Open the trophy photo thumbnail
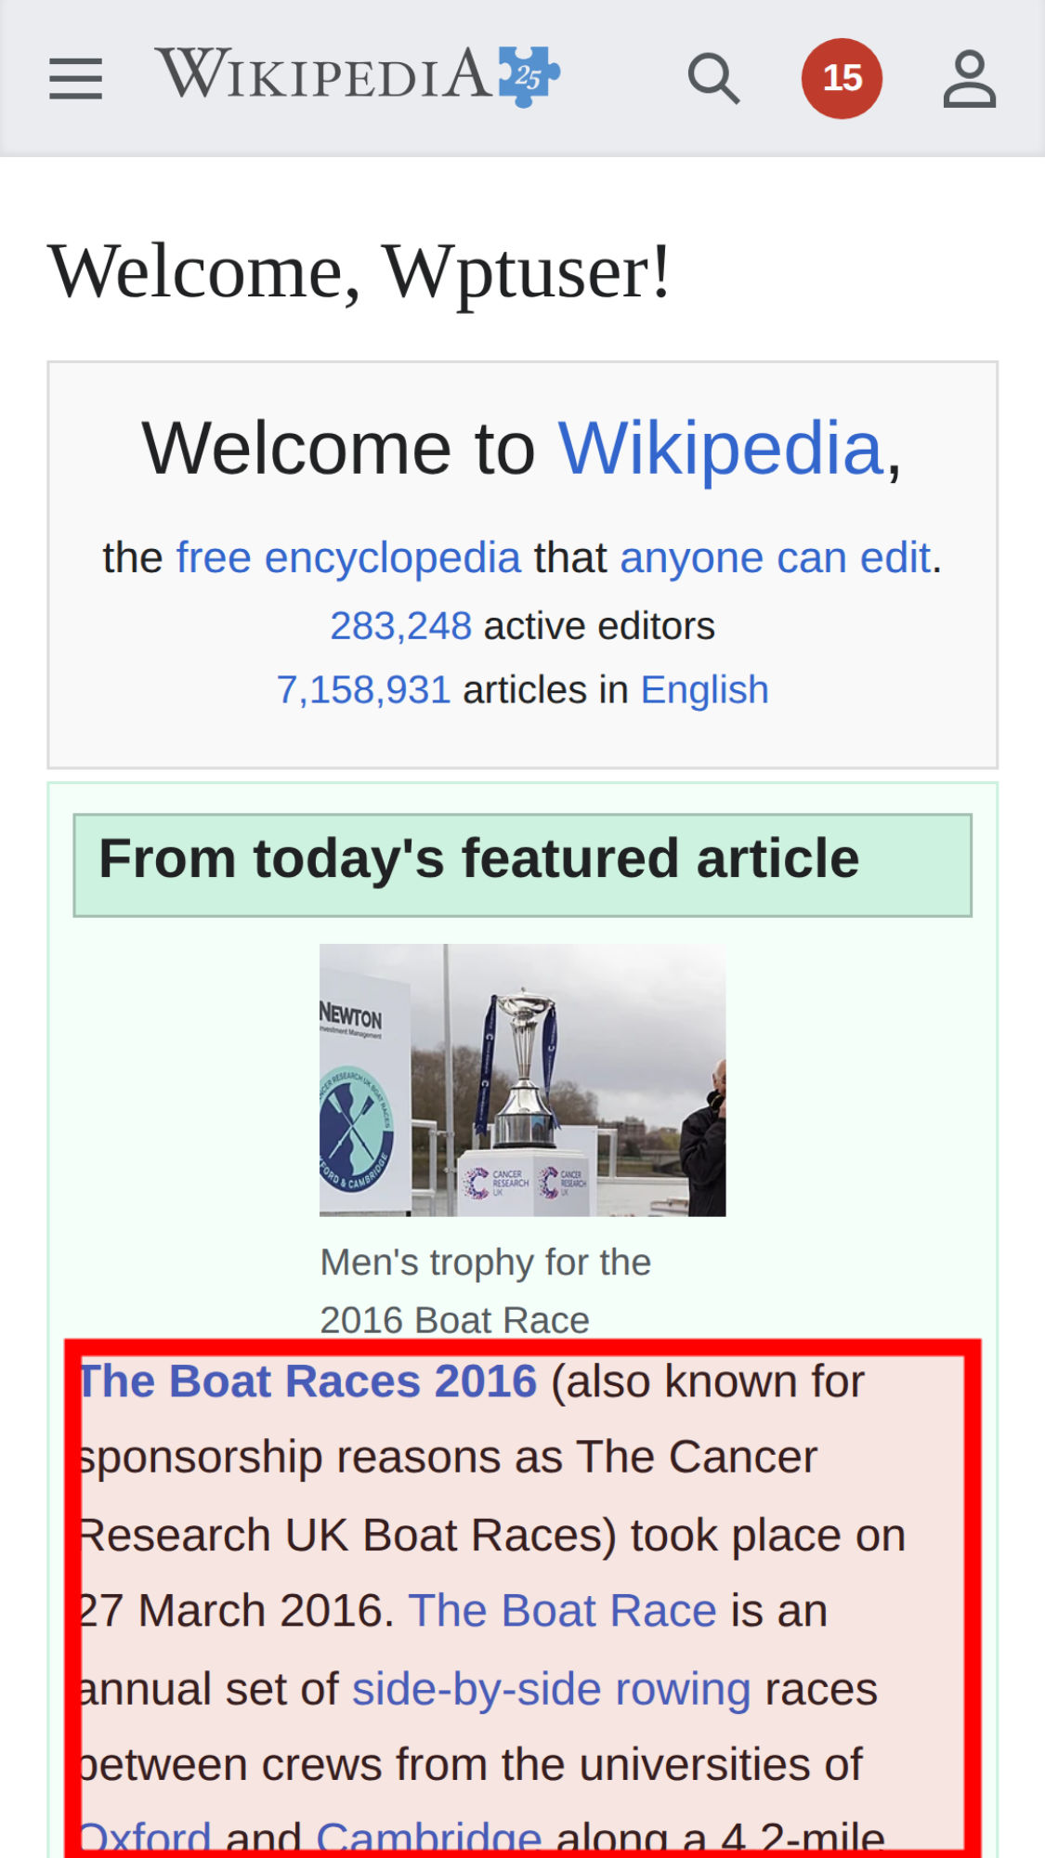 pyautogui.click(x=522, y=1079)
